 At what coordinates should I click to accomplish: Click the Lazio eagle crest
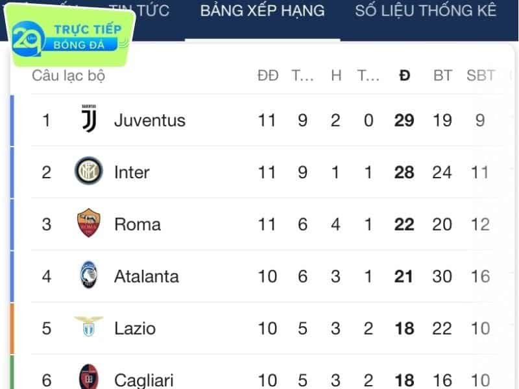pos(88,327)
